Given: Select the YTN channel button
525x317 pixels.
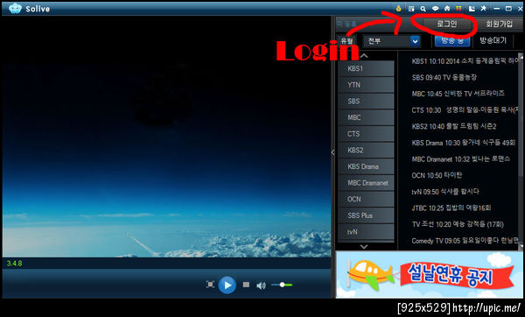Looking at the screenshot, I should pyautogui.click(x=366, y=85).
